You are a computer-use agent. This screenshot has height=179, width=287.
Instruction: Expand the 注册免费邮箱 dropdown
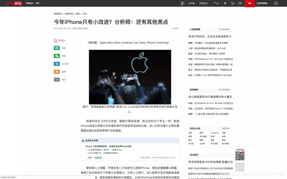click(263, 3)
